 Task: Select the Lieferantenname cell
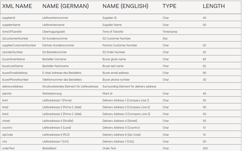click(x=53, y=25)
